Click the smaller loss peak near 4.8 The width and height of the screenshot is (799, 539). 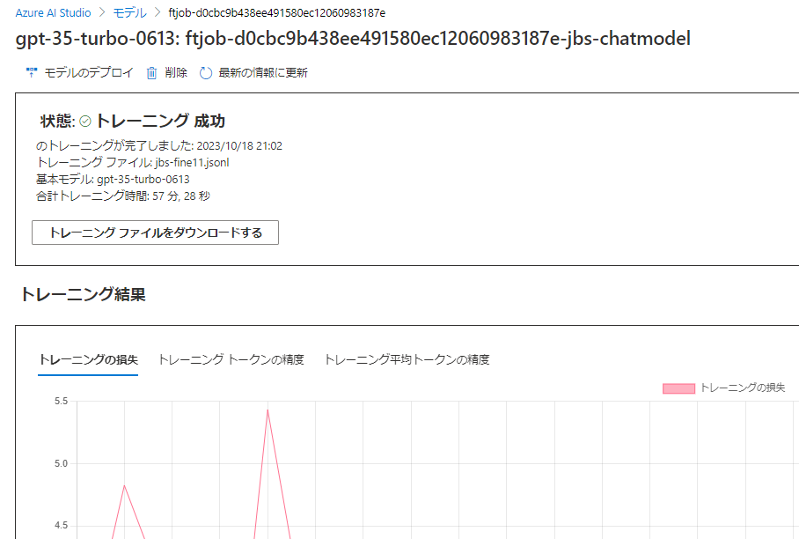pos(124,486)
